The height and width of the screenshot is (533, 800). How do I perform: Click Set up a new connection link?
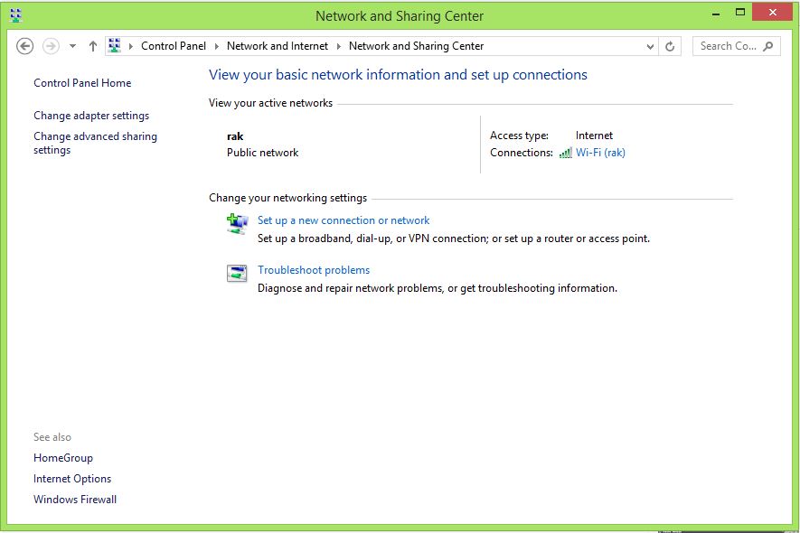[x=344, y=220]
